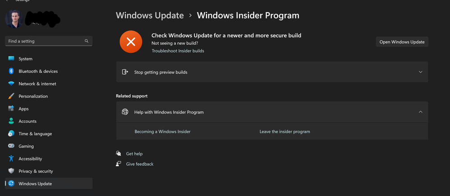Screen dimensions: 450x196
Task: Open Becoming a Windows Insider link
Action: 162,132
